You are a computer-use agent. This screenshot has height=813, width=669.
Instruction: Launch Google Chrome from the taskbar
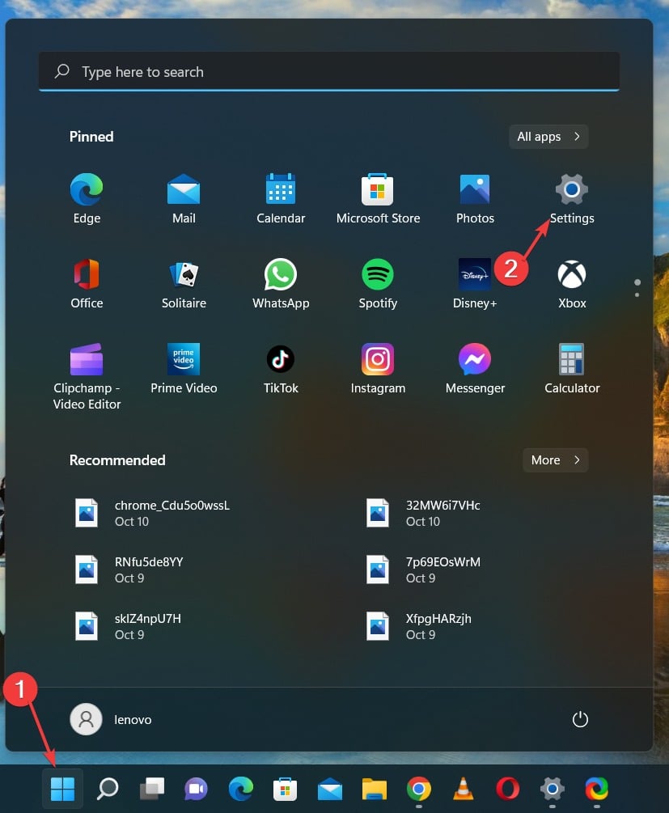click(x=418, y=789)
